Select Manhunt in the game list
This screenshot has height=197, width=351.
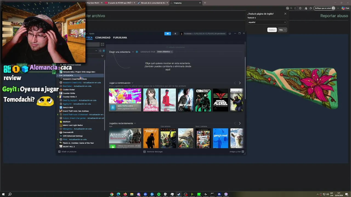click(67, 121)
